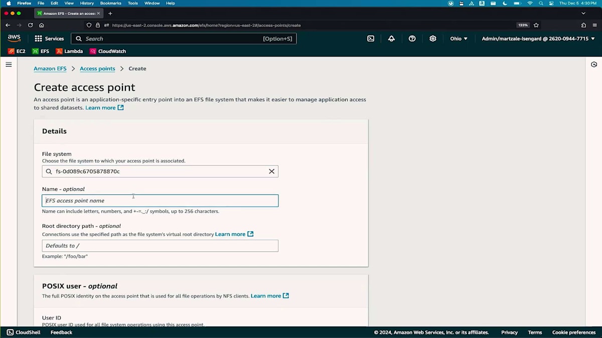The width and height of the screenshot is (602, 338).
Task: Expand the left side navigation hamburger
Action: point(9,65)
